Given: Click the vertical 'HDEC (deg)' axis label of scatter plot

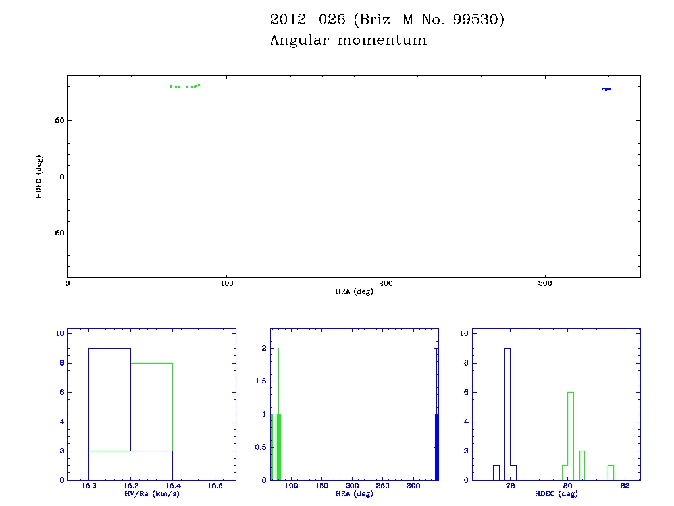Looking at the screenshot, I should coord(39,177).
